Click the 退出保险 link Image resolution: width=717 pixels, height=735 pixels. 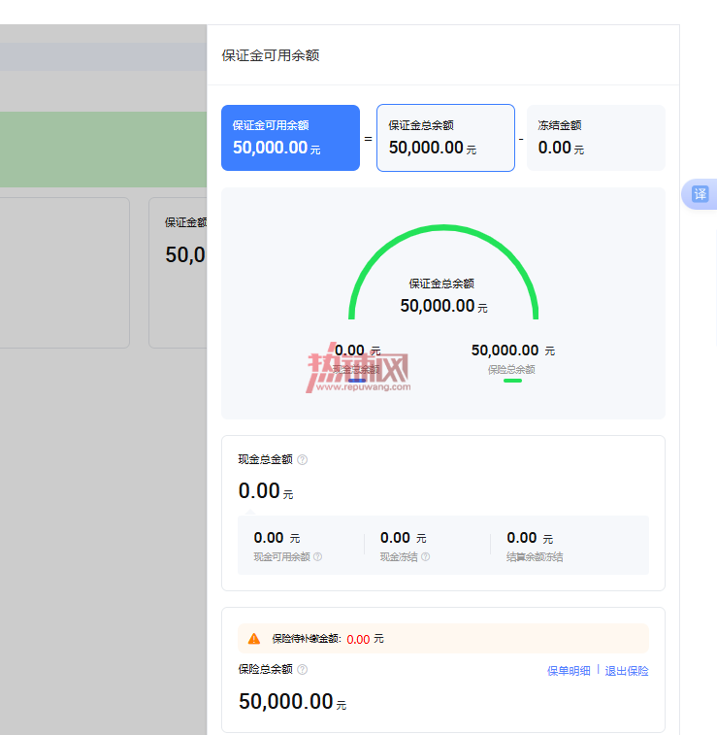(x=627, y=671)
